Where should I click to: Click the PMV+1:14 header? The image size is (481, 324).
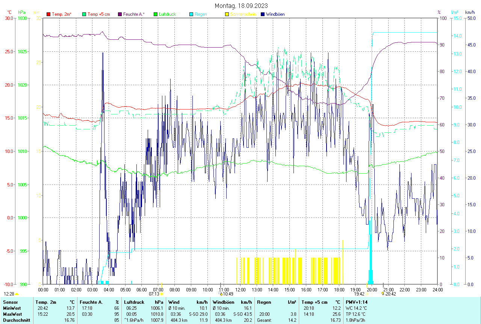[x=357, y=302]
